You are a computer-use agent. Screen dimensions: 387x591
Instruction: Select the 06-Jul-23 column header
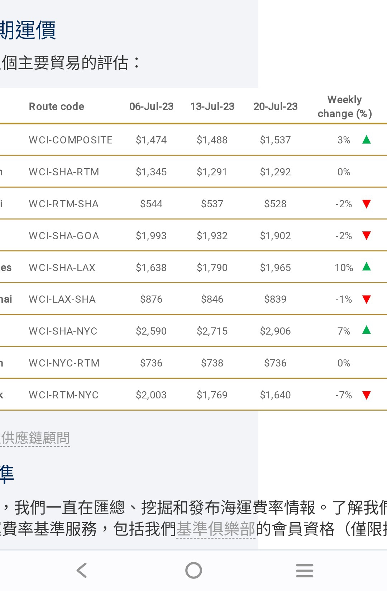[151, 107]
